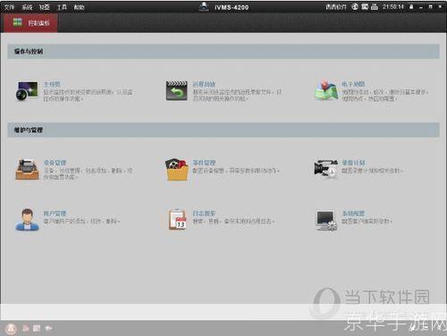Screen dimensions: 447x336
Task: Click the 系统配置 title link
Action: 353,214
